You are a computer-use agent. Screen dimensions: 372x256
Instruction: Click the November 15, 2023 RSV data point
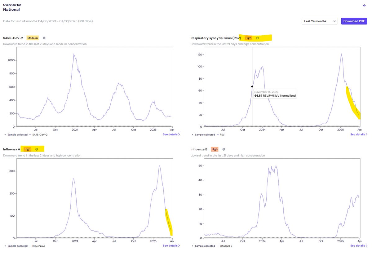pyautogui.click(x=252, y=86)
